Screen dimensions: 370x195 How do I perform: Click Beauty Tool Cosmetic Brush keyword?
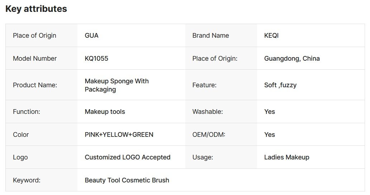127,180
